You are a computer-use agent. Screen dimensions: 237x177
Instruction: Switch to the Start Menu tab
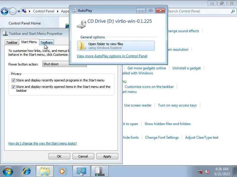point(29,42)
